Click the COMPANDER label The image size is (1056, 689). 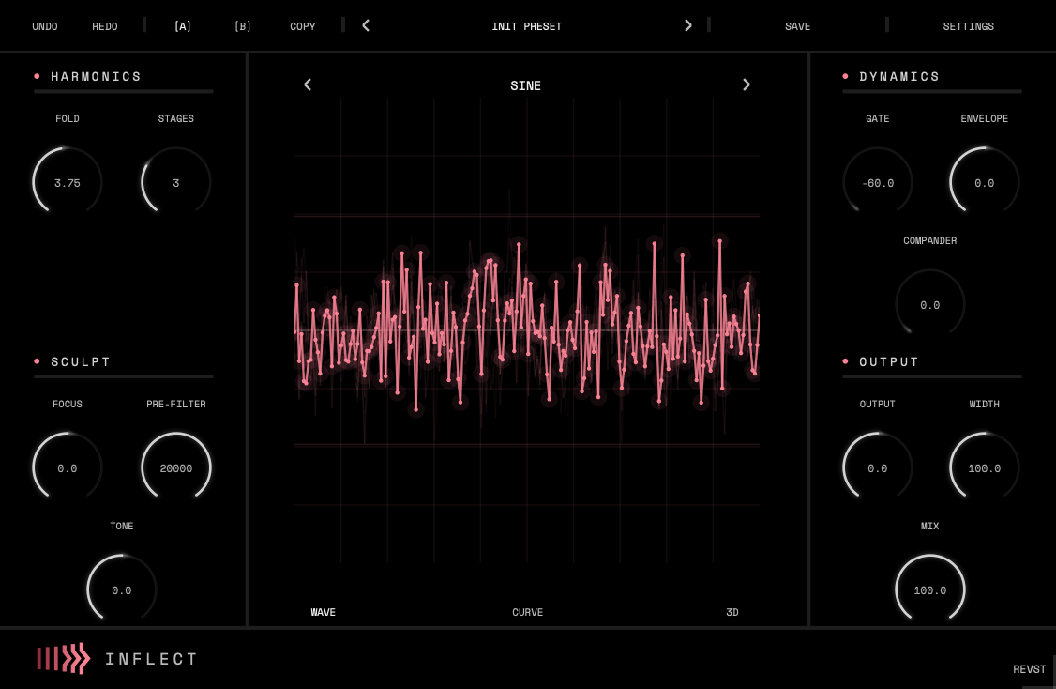[930, 240]
